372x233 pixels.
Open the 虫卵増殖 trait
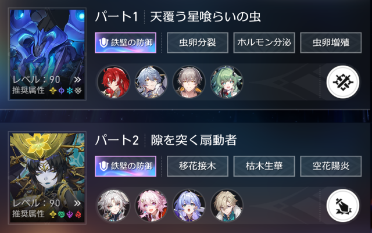[x=331, y=43]
